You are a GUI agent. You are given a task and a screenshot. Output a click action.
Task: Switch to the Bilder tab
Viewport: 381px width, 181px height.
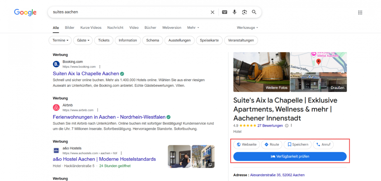70,28
